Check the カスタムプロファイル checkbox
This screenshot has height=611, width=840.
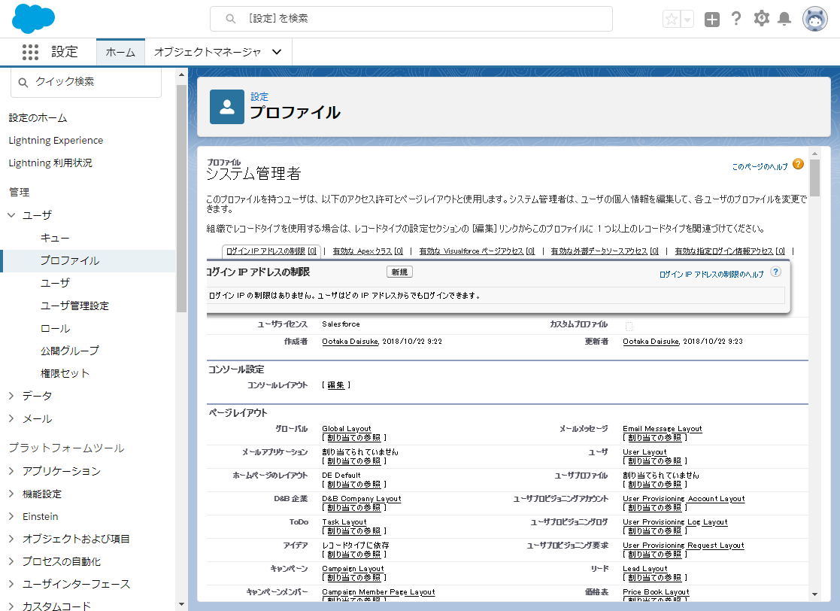tap(630, 325)
